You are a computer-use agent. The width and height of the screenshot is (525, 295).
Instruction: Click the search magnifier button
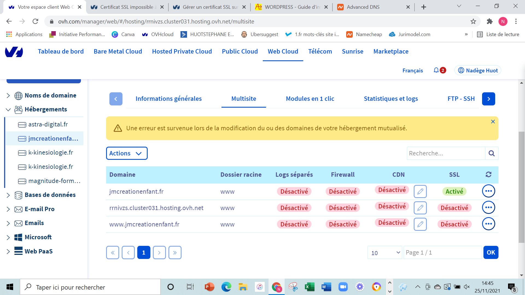(x=492, y=154)
